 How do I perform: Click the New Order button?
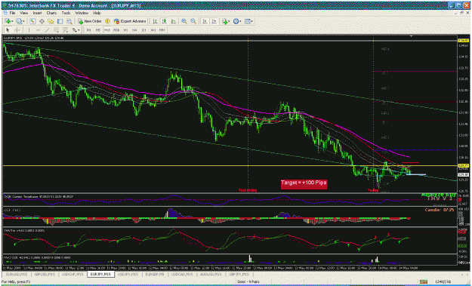[89, 21]
